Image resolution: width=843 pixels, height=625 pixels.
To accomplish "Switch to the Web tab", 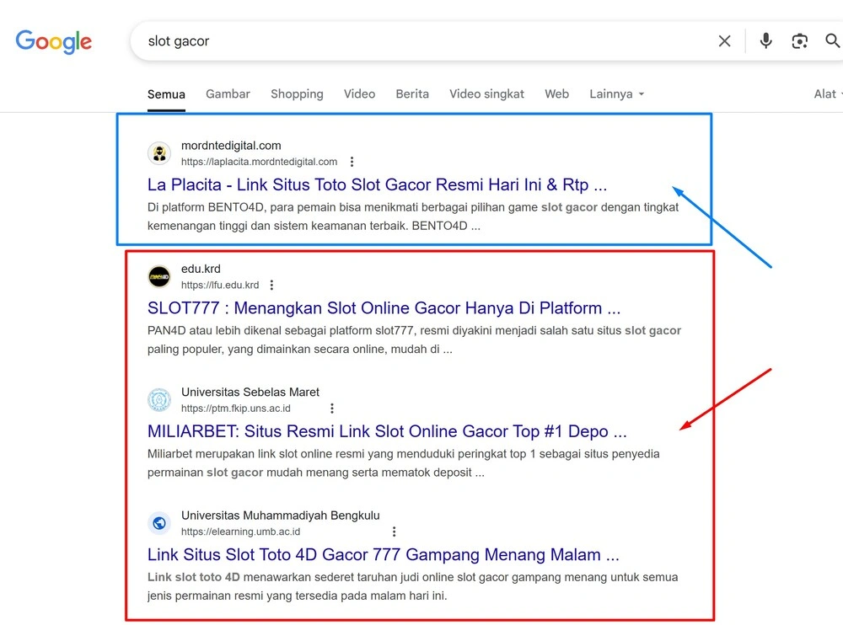I will 556,94.
